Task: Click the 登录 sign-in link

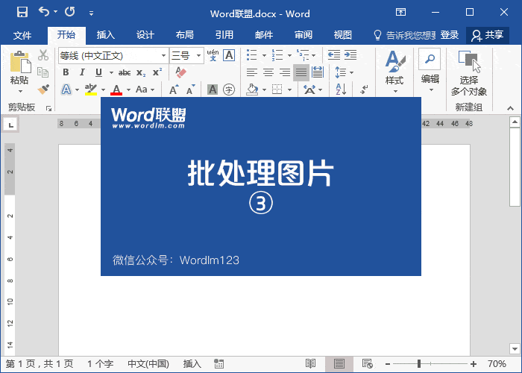Action: [x=450, y=34]
